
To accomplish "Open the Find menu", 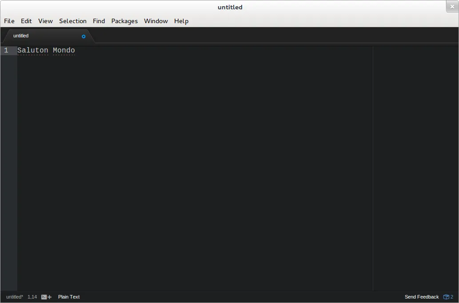I will click(99, 21).
